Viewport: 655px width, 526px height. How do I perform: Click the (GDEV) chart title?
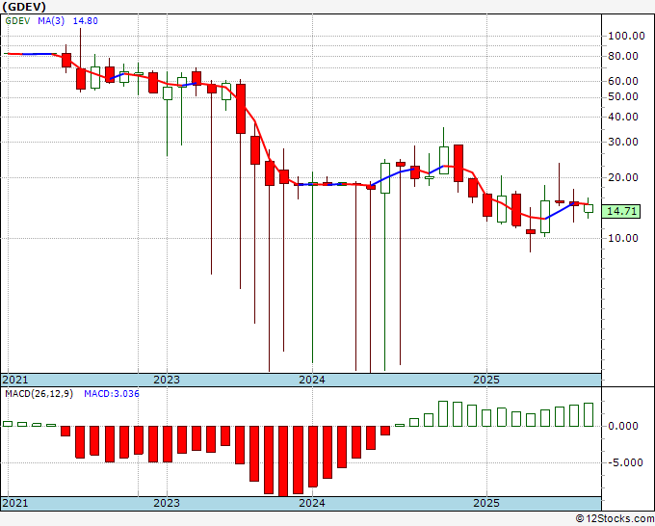[x=24, y=7]
